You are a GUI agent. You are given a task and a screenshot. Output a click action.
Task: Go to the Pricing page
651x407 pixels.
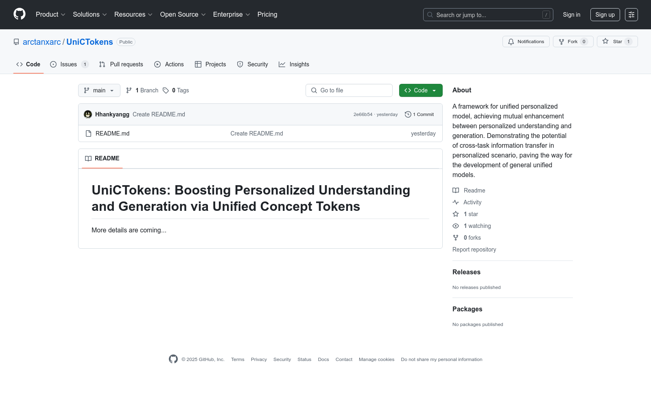tap(267, 15)
